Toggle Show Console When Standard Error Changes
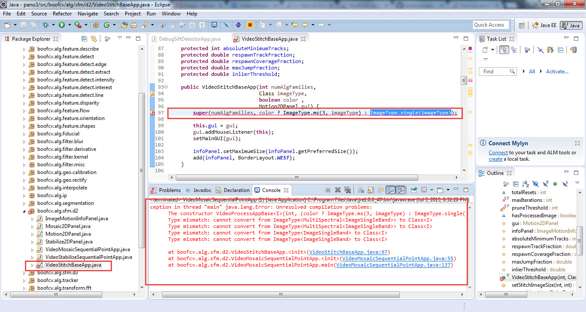586x312 pixels. coord(401,190)
